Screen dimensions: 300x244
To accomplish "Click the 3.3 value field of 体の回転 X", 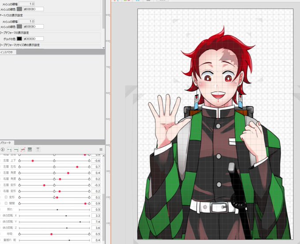I will pos(96,216).
